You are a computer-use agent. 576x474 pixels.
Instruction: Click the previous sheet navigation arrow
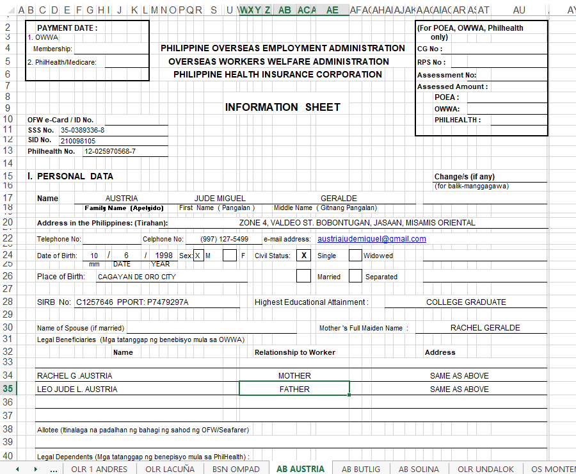(x=17, y=469)
